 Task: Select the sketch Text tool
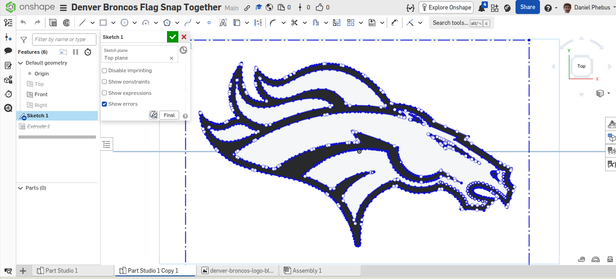pos(223,23)
